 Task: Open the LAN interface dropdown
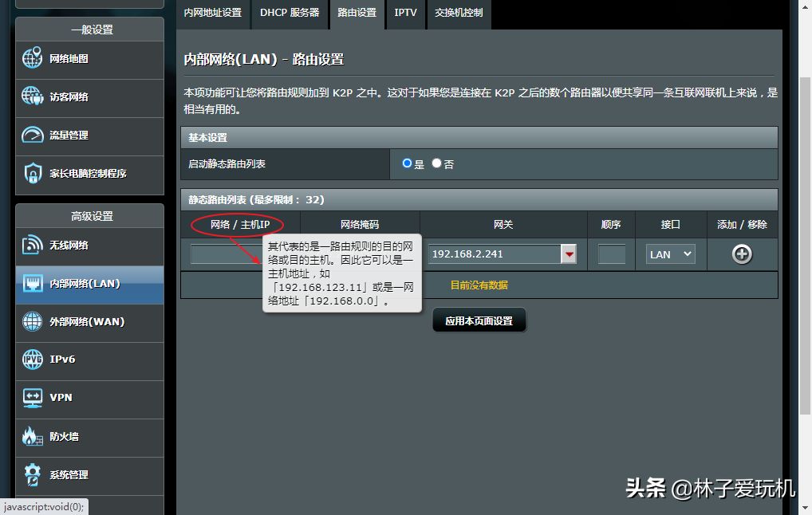tap(670, 254)
